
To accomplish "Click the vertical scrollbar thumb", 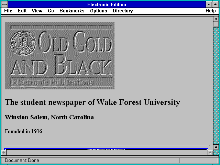I will [x=216, y=24].
